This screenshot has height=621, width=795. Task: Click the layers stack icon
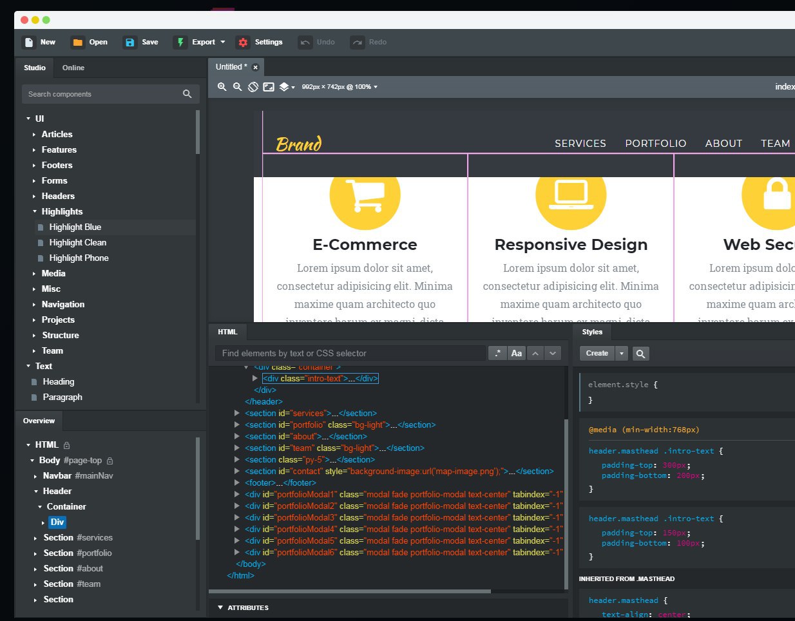(284, 87)
